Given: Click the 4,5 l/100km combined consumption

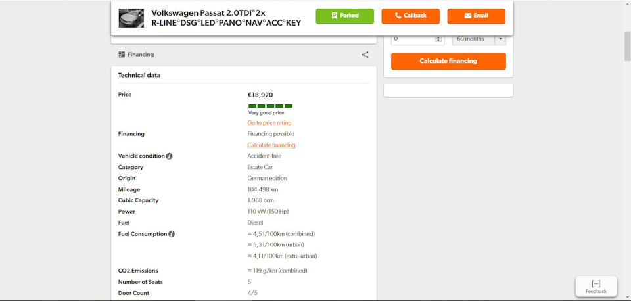Looking at the screenshot, I should coord(281,234).
